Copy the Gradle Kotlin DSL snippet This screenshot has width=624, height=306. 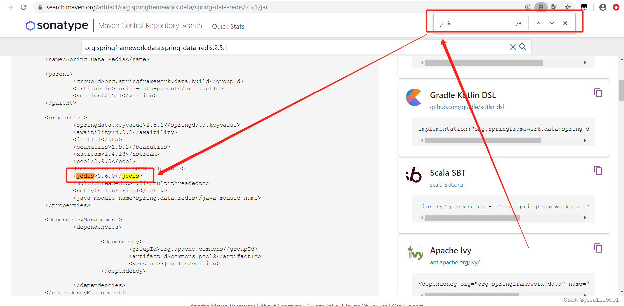(598, 93)
